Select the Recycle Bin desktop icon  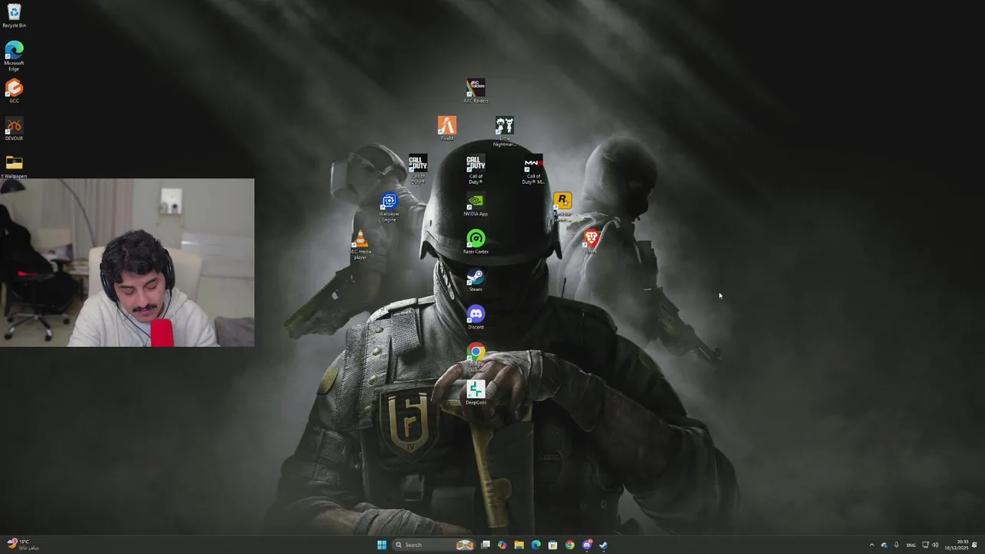coord(14,15)
